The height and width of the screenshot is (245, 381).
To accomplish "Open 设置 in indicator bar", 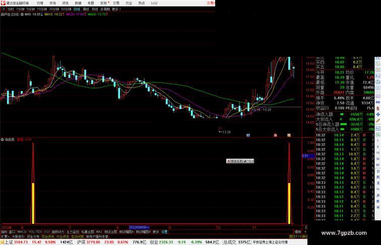I will point(164,232).
